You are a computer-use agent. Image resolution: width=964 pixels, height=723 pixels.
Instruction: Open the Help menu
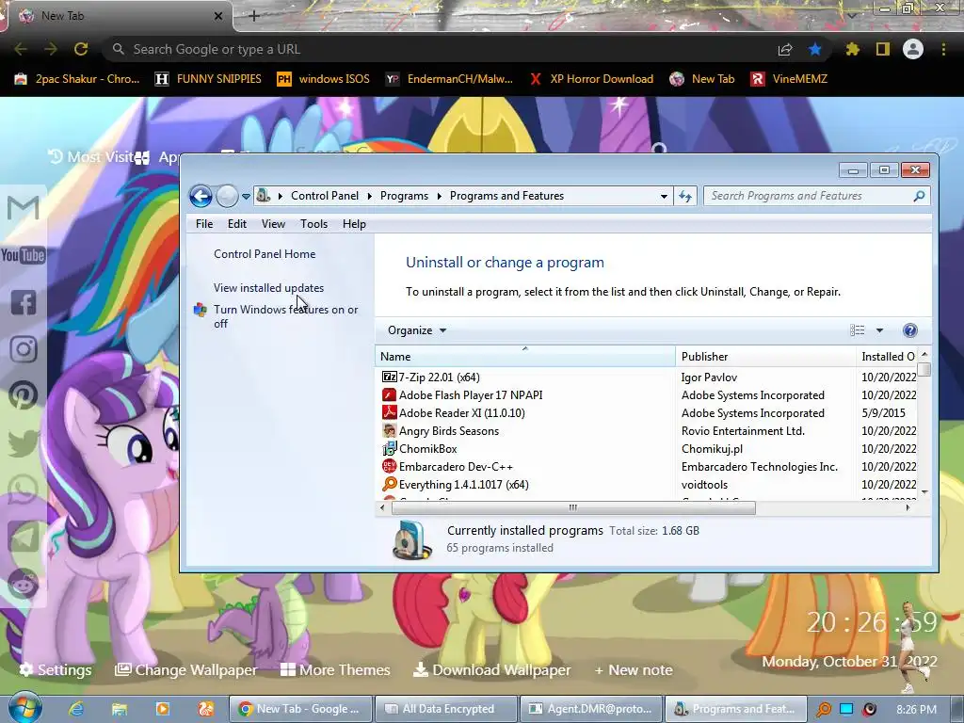click(354, 224)
